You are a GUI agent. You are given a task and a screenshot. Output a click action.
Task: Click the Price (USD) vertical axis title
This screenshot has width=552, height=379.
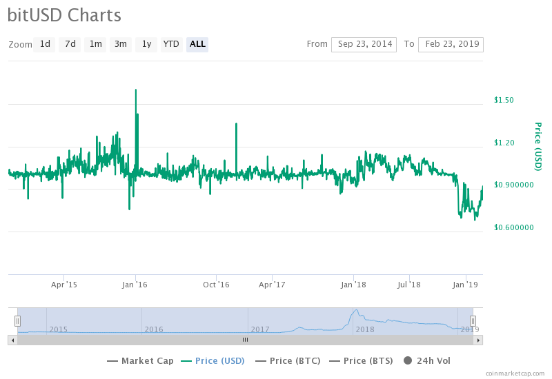pyautogui.click(x=538, y=147)
